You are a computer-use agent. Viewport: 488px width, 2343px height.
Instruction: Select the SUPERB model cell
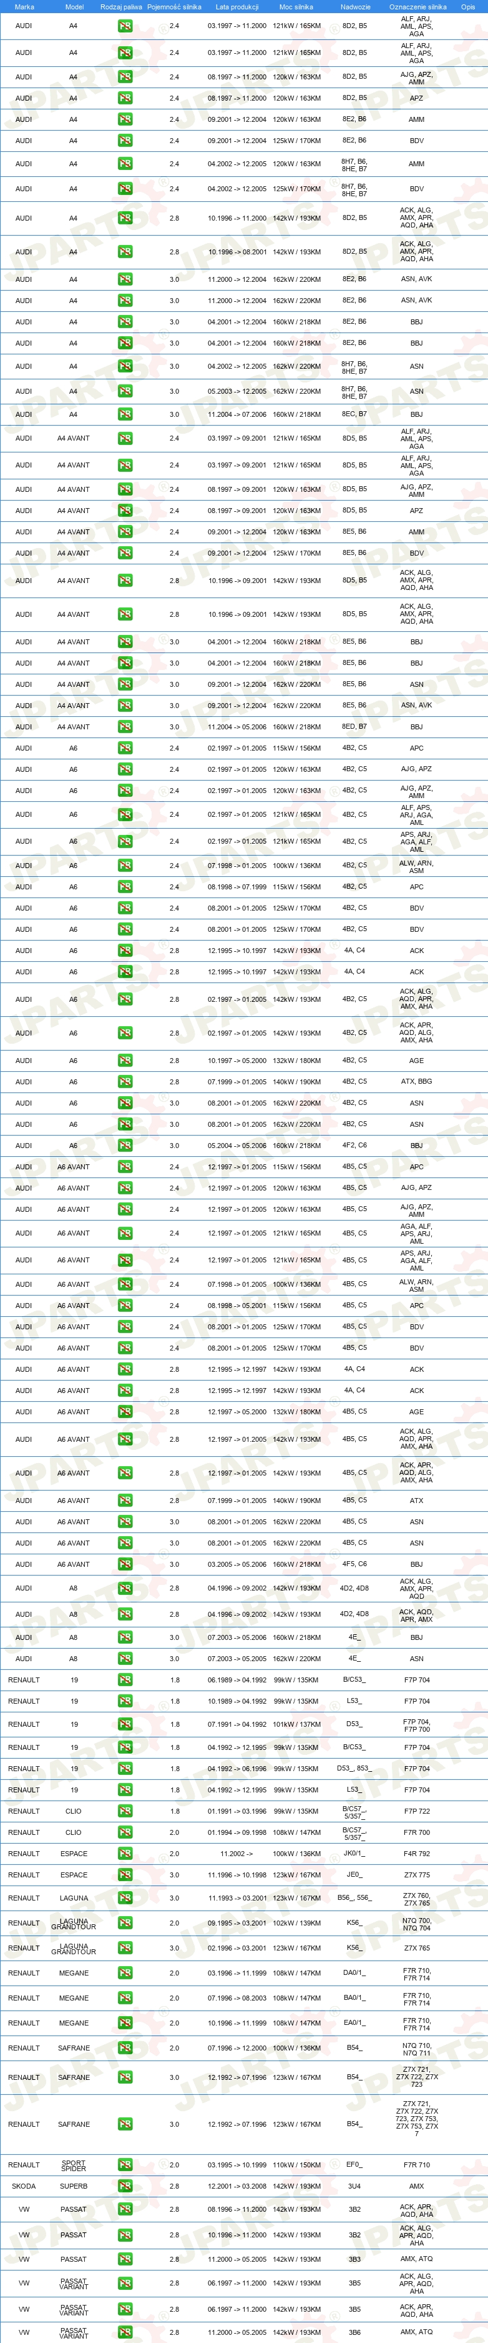click(x=74, y=2186)
